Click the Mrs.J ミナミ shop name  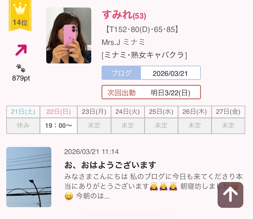point(123,42)
